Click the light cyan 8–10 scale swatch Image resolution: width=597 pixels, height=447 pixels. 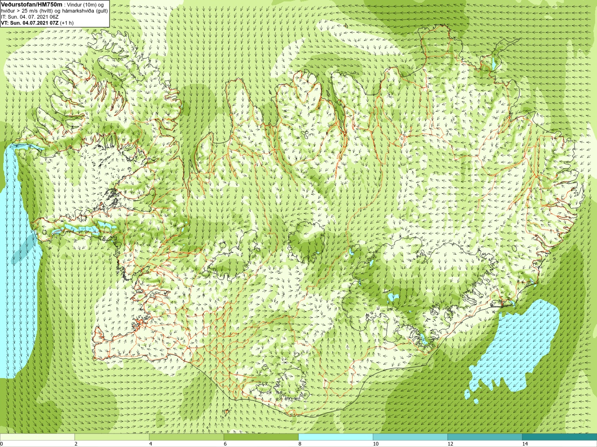[x=336, y=437]
